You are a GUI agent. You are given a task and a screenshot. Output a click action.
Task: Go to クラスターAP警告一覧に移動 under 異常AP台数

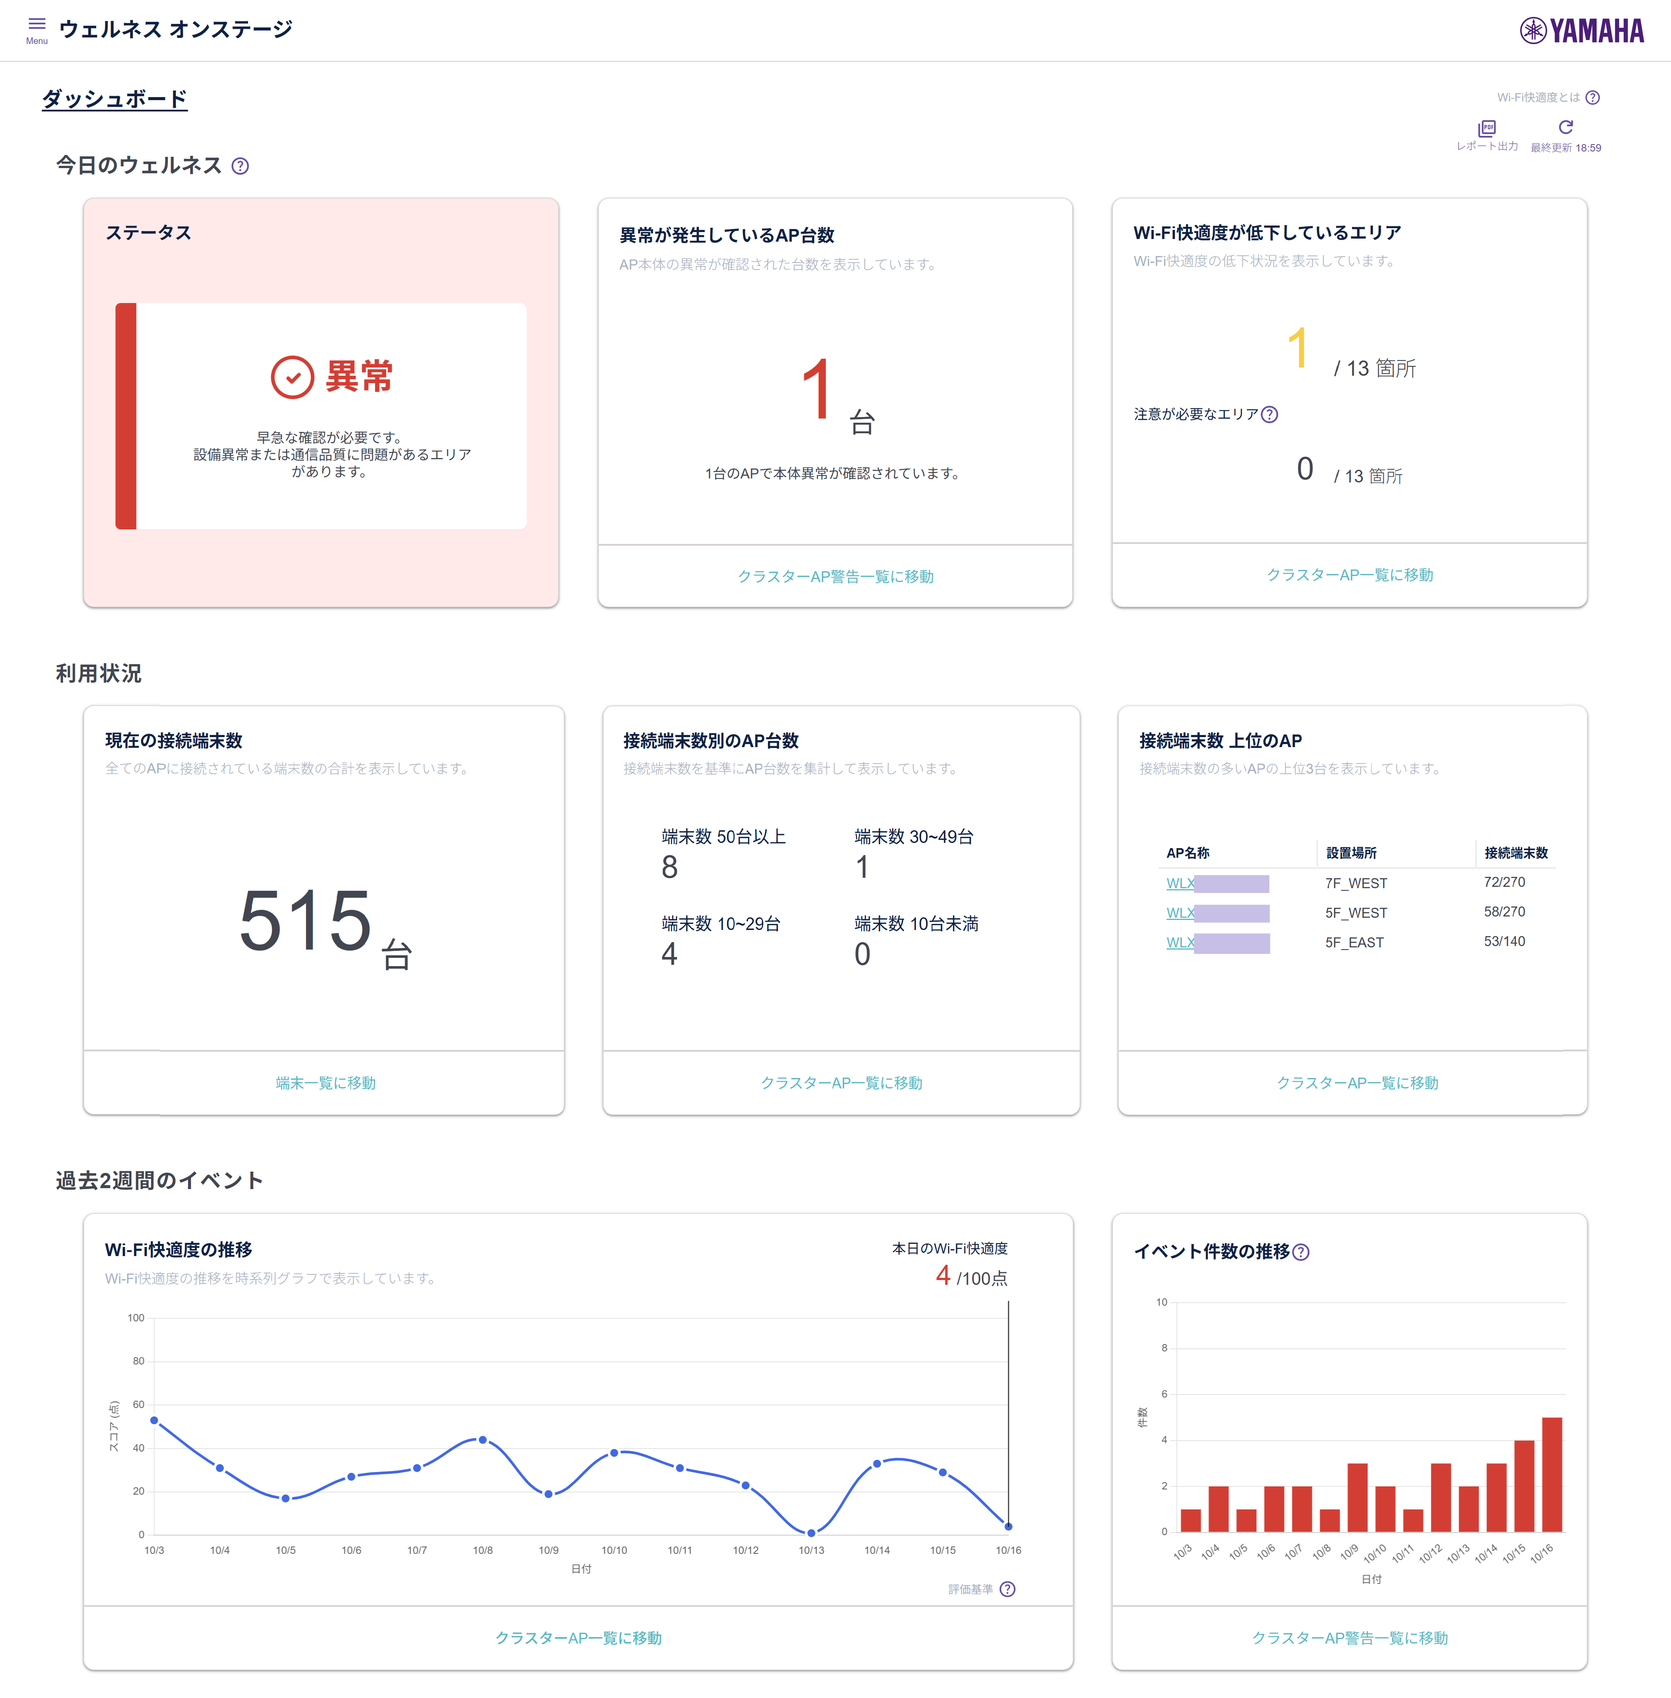pos(835,577)
